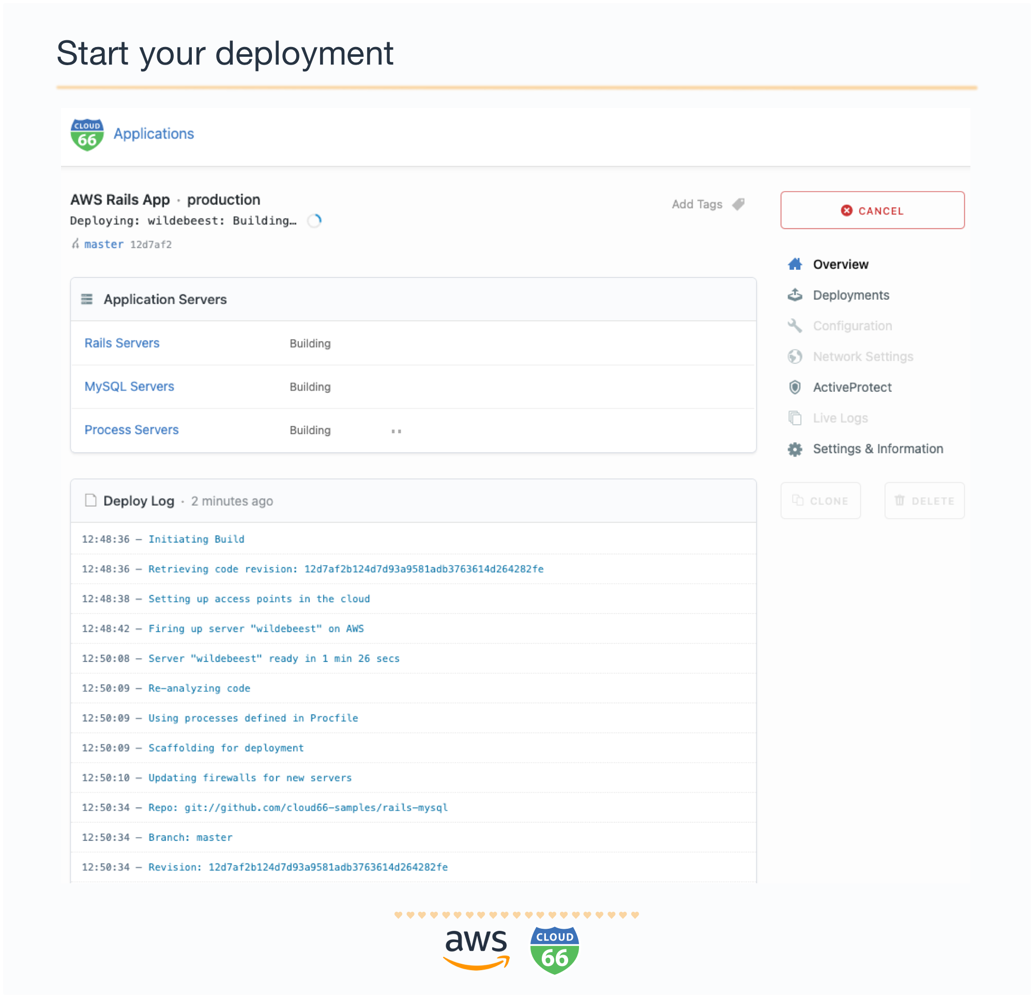Click the loading dots in Process Servers row
The image size is (1034, 998).
pos(396,432)
